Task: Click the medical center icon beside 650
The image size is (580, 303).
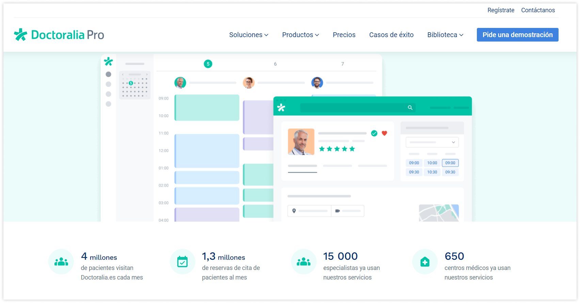Action: (425, 261)
